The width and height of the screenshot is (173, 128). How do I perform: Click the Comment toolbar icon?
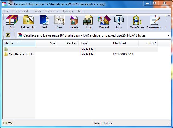point(155,20)
